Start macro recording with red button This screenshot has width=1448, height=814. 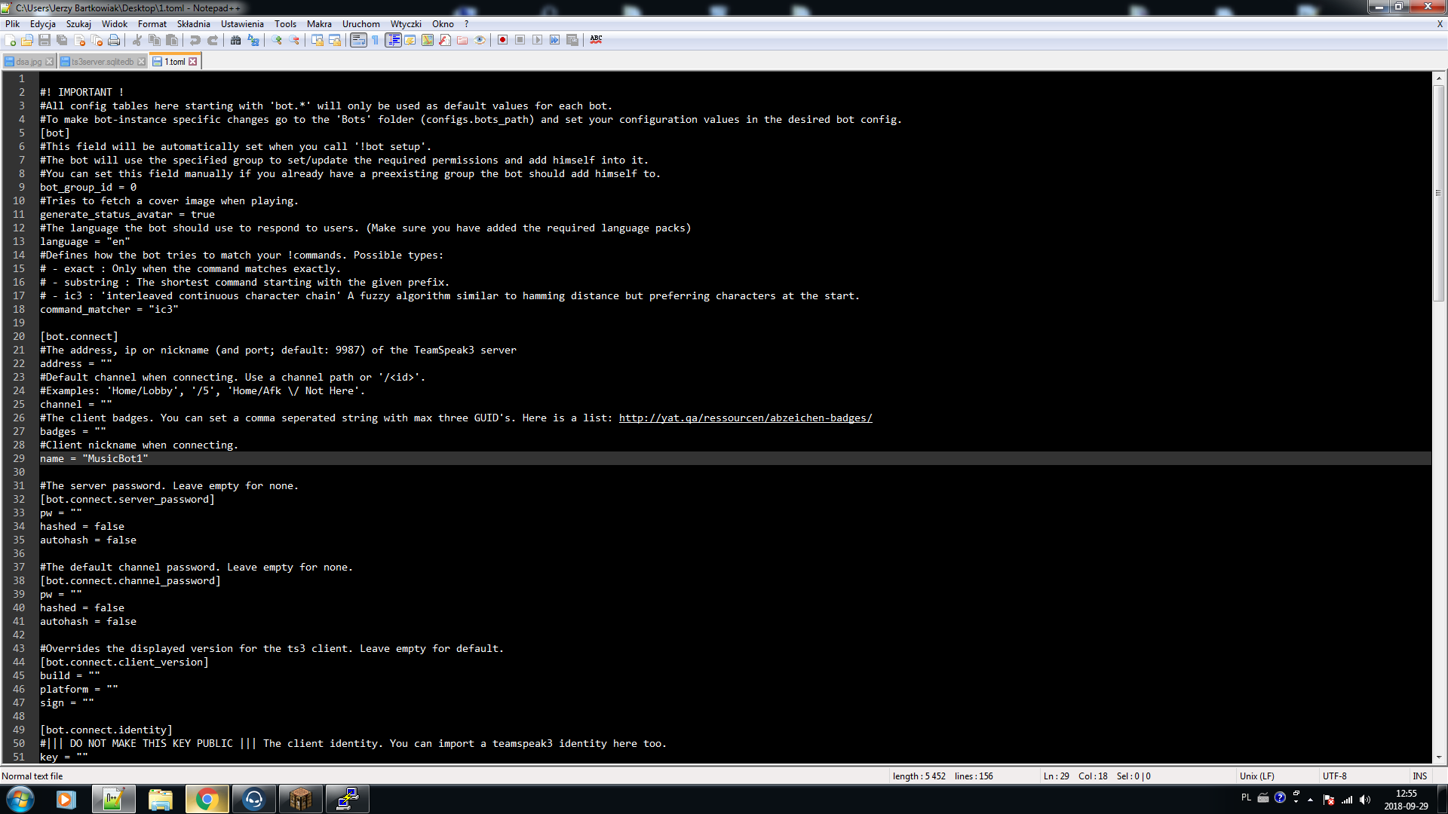coord(502,40)
